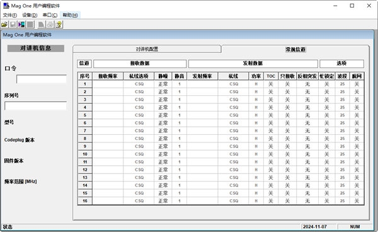Click the save floppy disk toolbar icon

13,25
